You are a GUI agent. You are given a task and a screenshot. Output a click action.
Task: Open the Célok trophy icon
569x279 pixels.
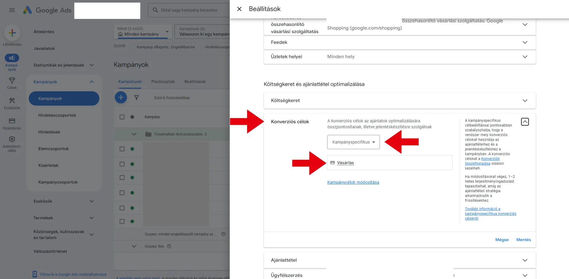12,80
